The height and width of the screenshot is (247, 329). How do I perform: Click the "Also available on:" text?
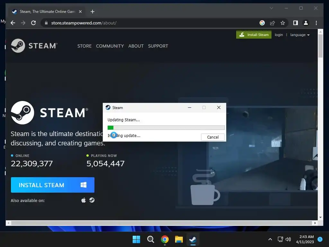pos(28,200)
